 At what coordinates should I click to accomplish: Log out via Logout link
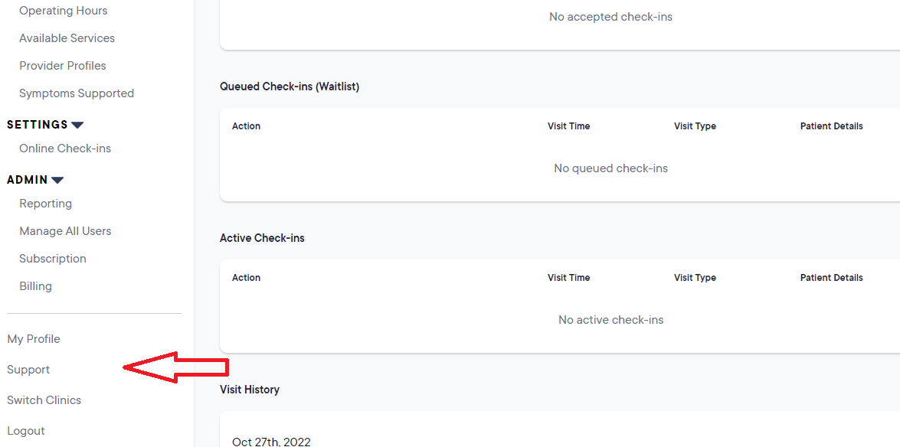point(26,431)
